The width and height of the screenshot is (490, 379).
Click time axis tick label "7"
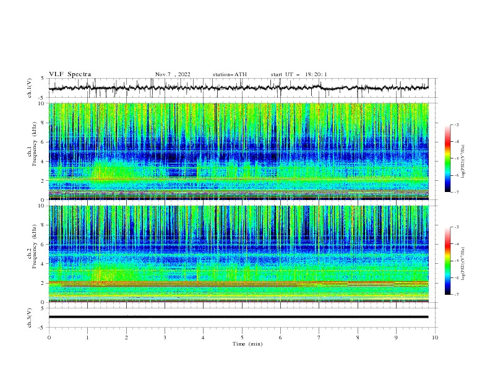pyautogui.click(x=319, y=338)
